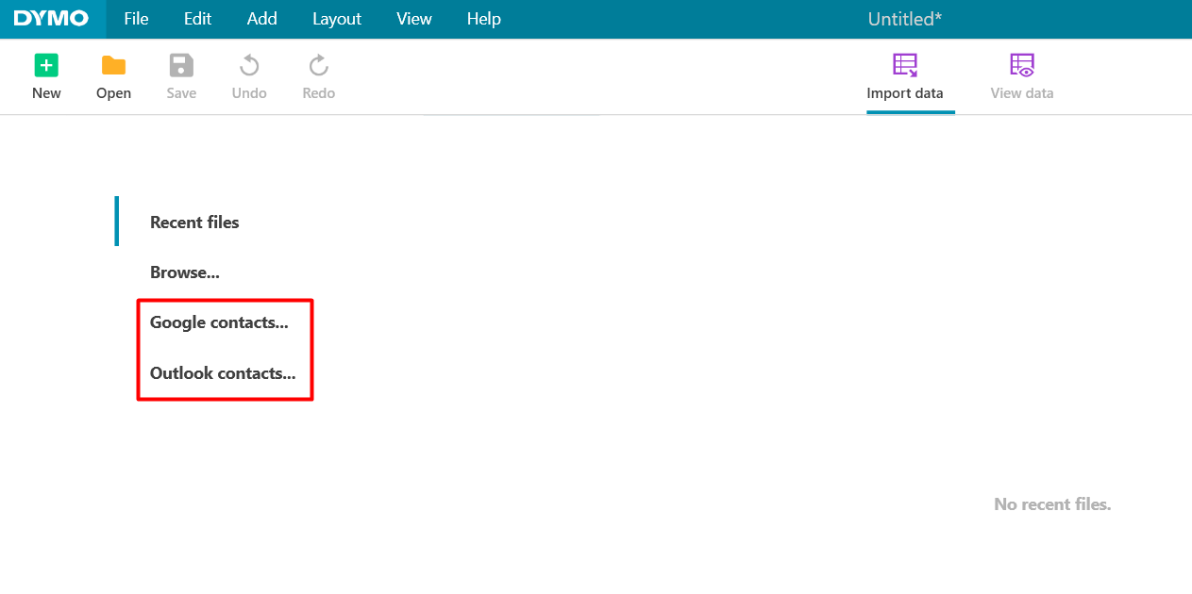Screen dimensions: 1192x594
Task: Create a new label with the New icon
Action: pyautogui.click(x=46, y=75)
